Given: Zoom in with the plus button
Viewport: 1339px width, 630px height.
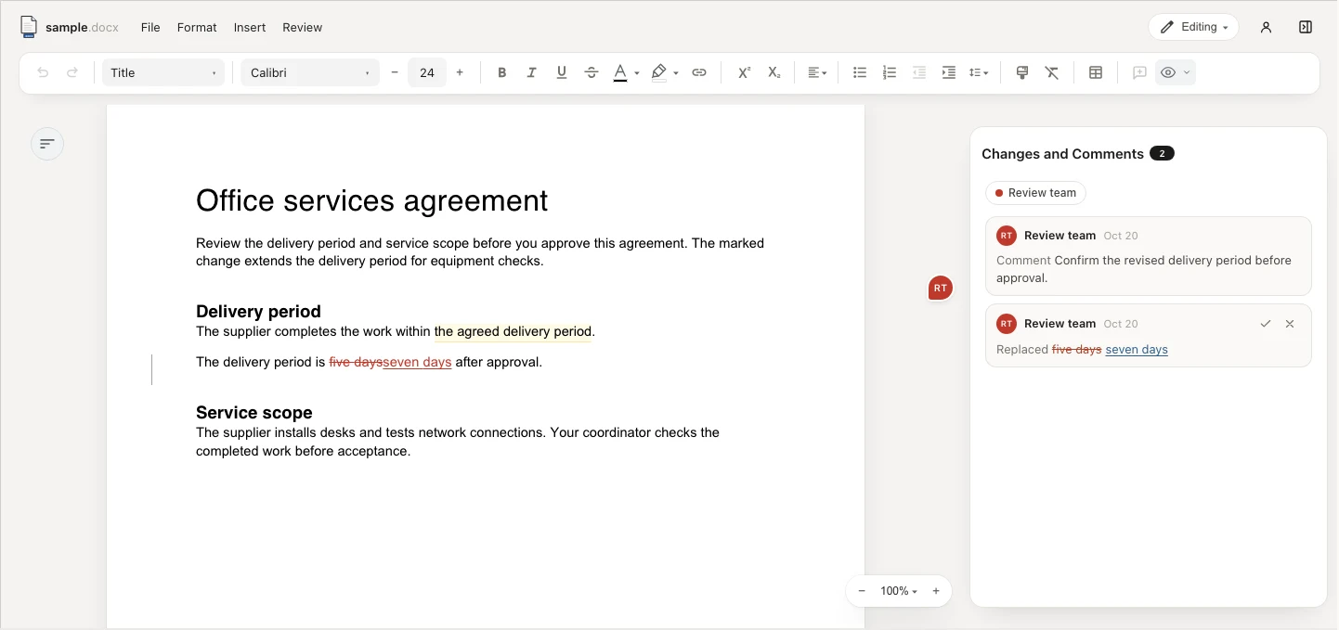Looking at the screenshot, I should tap(936, 591).
